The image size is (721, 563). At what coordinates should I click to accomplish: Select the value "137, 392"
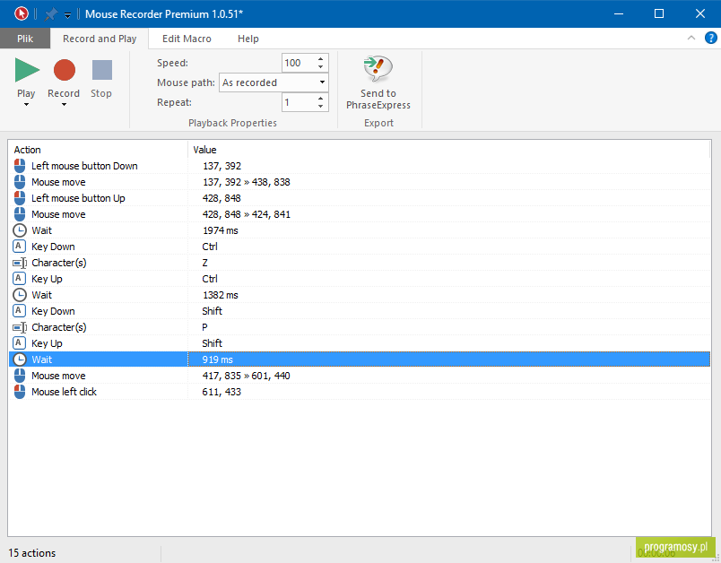point(222,166)
